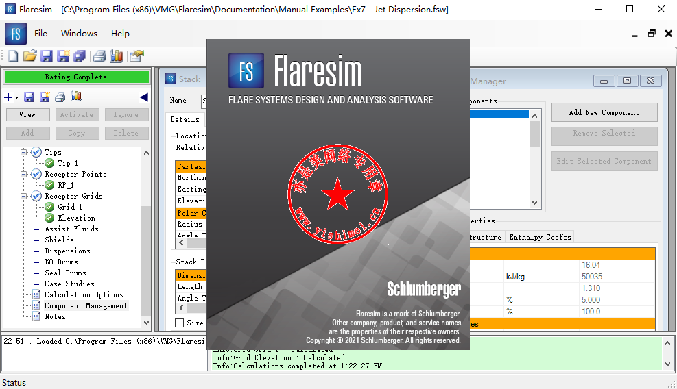Click case panel bar chart icon
The width and height of the screenshot is (677, 389).
pos(76,97)
